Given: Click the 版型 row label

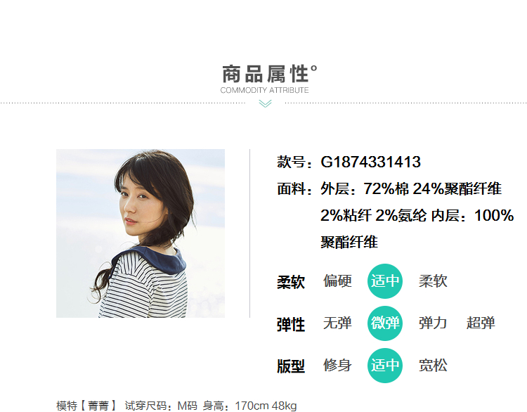Looking at the screenshot, I should (x=291, y=366).
